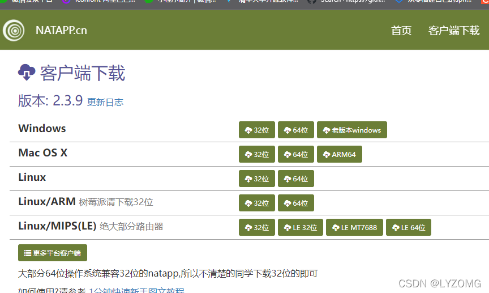Open 客户端下载 in the header navigation

point(454,31)
